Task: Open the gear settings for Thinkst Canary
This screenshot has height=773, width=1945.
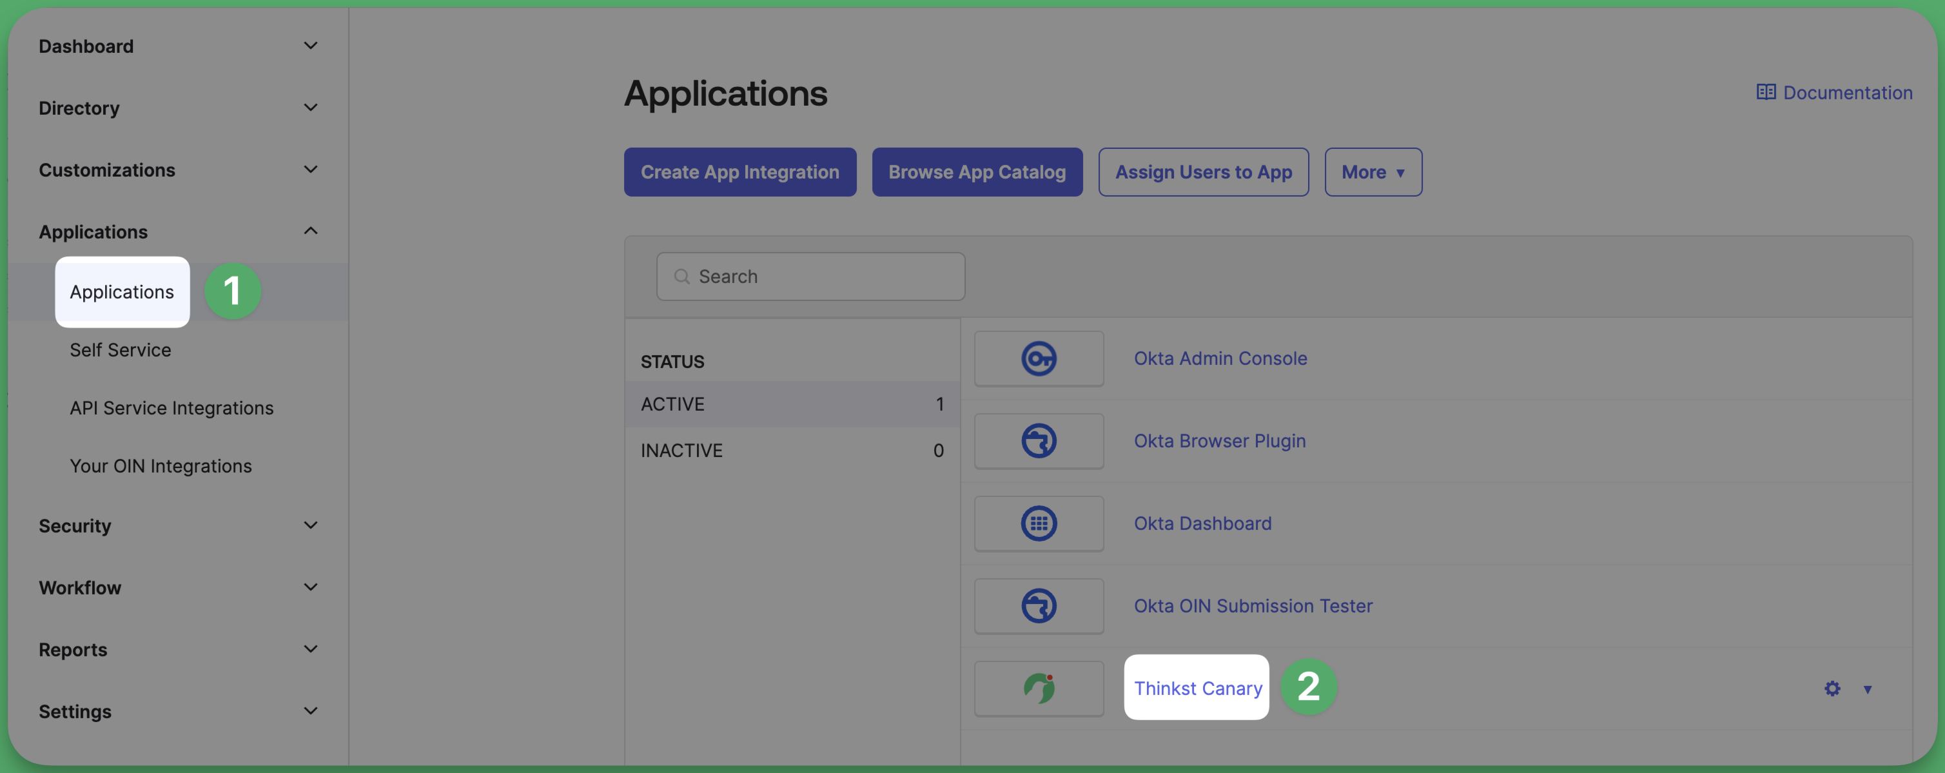Action: pos(1832,689)
